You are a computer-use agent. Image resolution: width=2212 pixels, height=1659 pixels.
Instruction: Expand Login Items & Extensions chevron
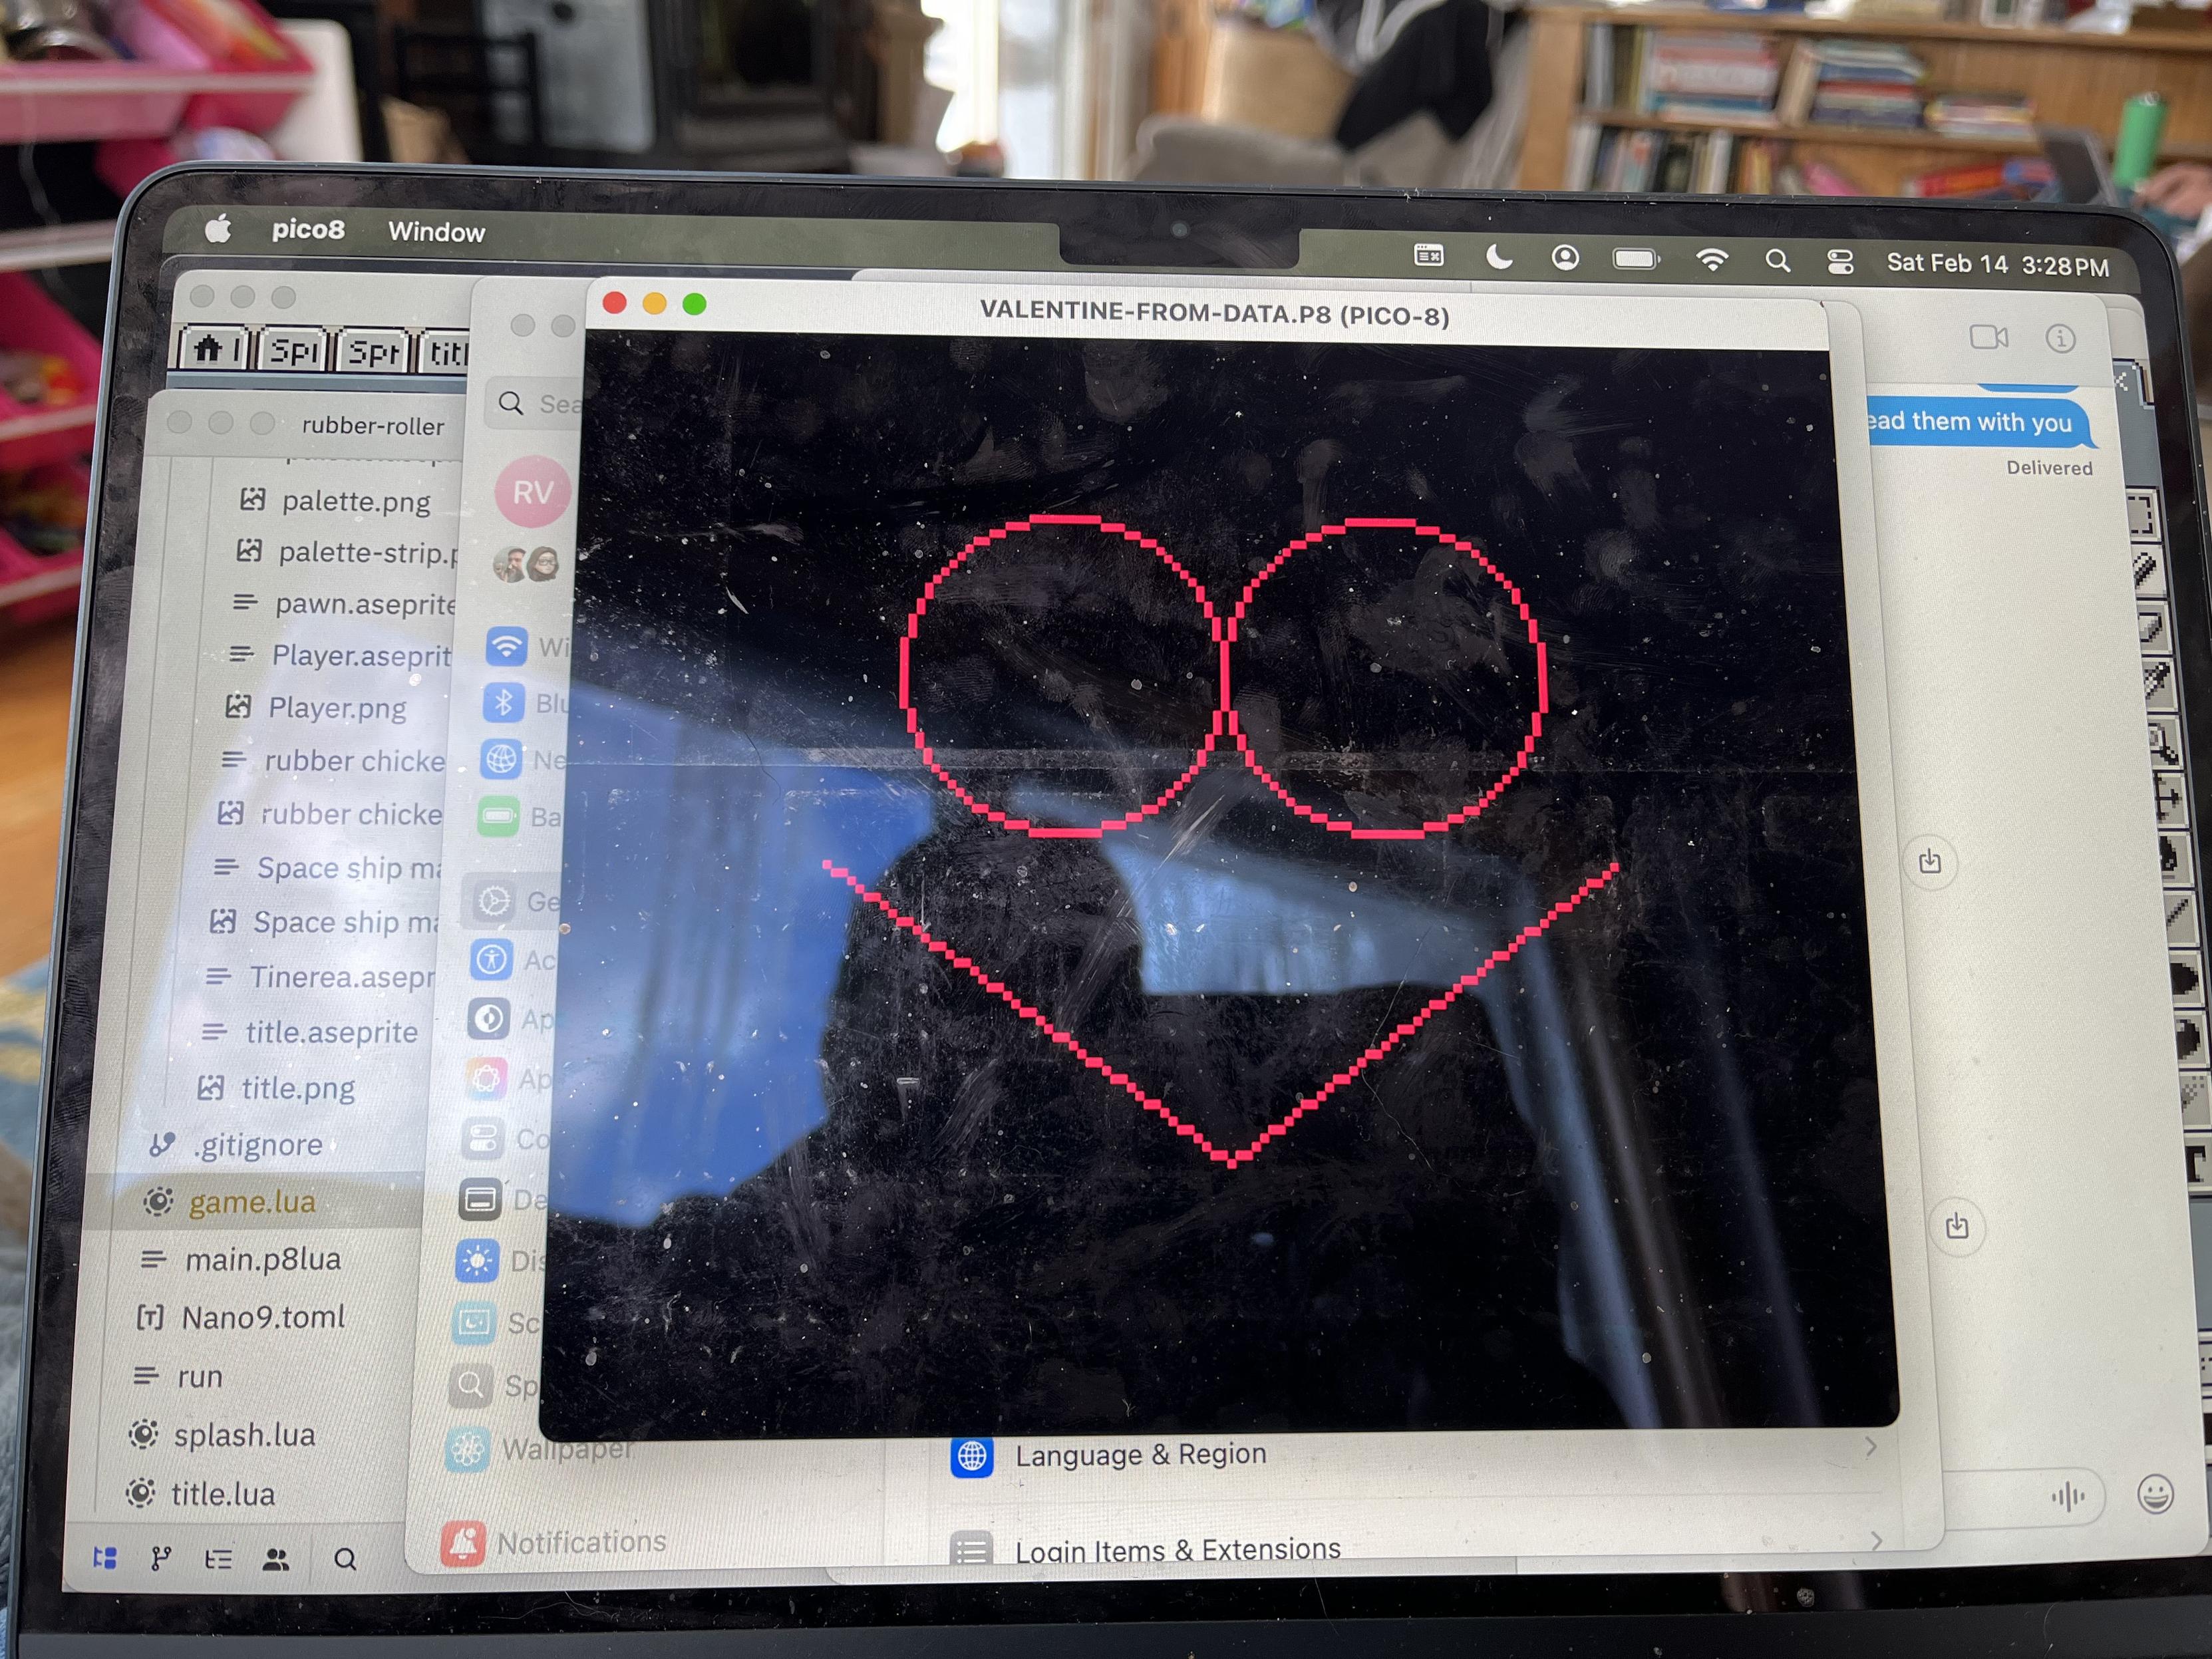click(1876, 1541)
